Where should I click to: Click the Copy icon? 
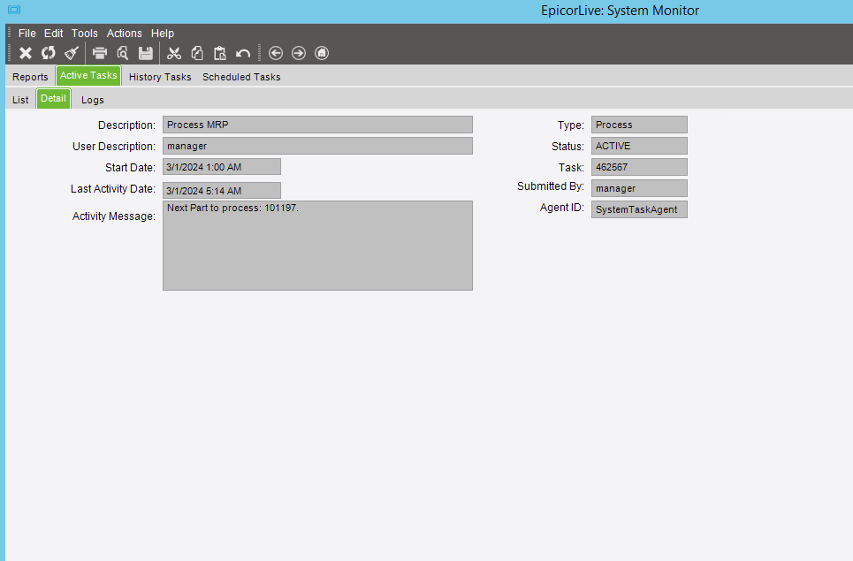pyautogui.click(x=196, y=52)
